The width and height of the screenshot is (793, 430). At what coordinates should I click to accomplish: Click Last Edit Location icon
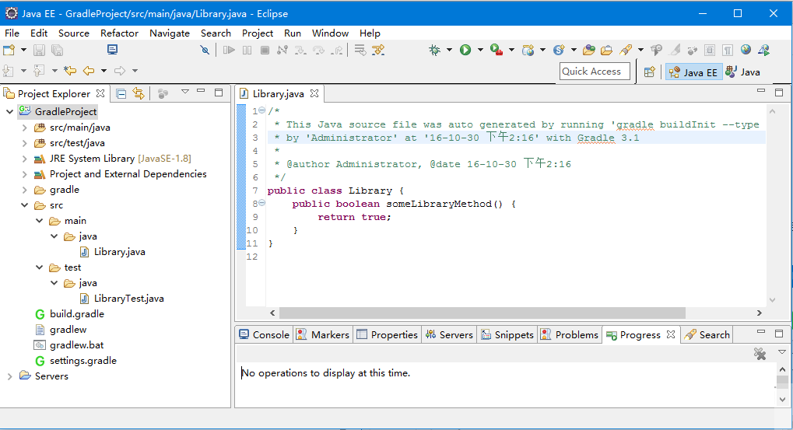click(x=70, y=71)
